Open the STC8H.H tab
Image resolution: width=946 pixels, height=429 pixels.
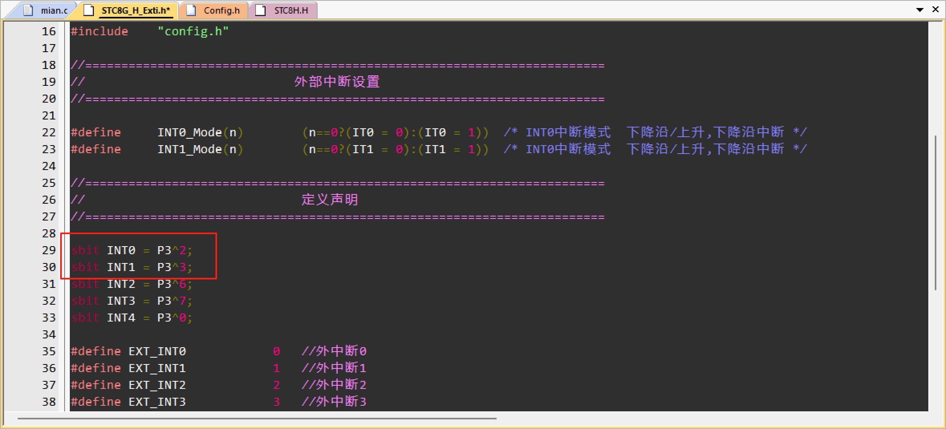coord(283,10)
